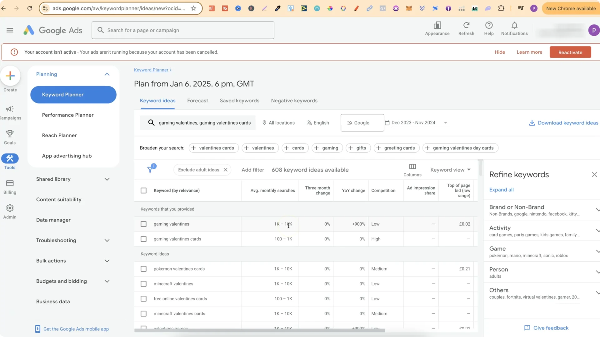
Task: Open the Saved keywords tab
Action: [x=239, y=101]
